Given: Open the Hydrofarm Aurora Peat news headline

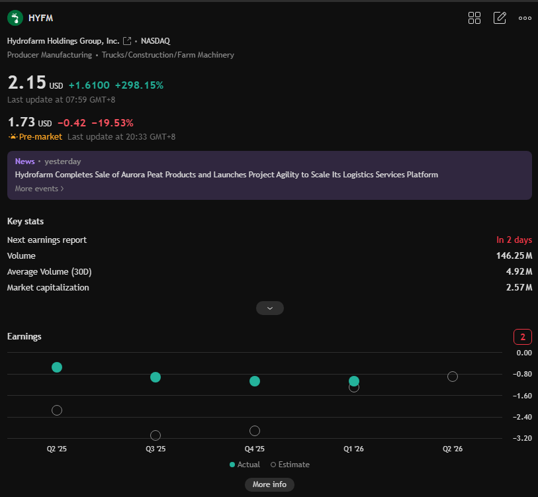Looking at the screenshot, I should tap(226, 175).
